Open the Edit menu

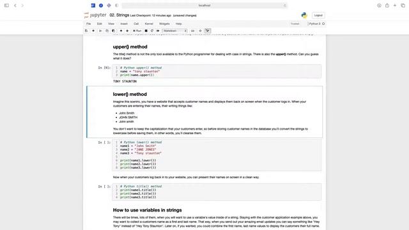tap(100, 24)
